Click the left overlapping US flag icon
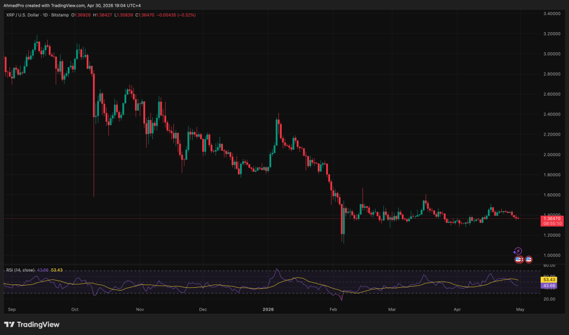Screen dimensions: 569x335 [x=517, y=259]
